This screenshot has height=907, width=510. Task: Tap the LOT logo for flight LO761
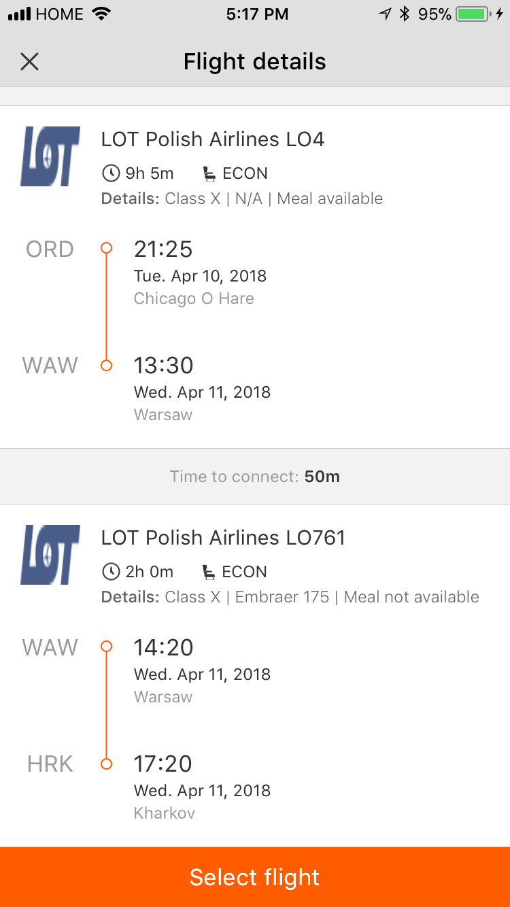[x=50, y=555]
